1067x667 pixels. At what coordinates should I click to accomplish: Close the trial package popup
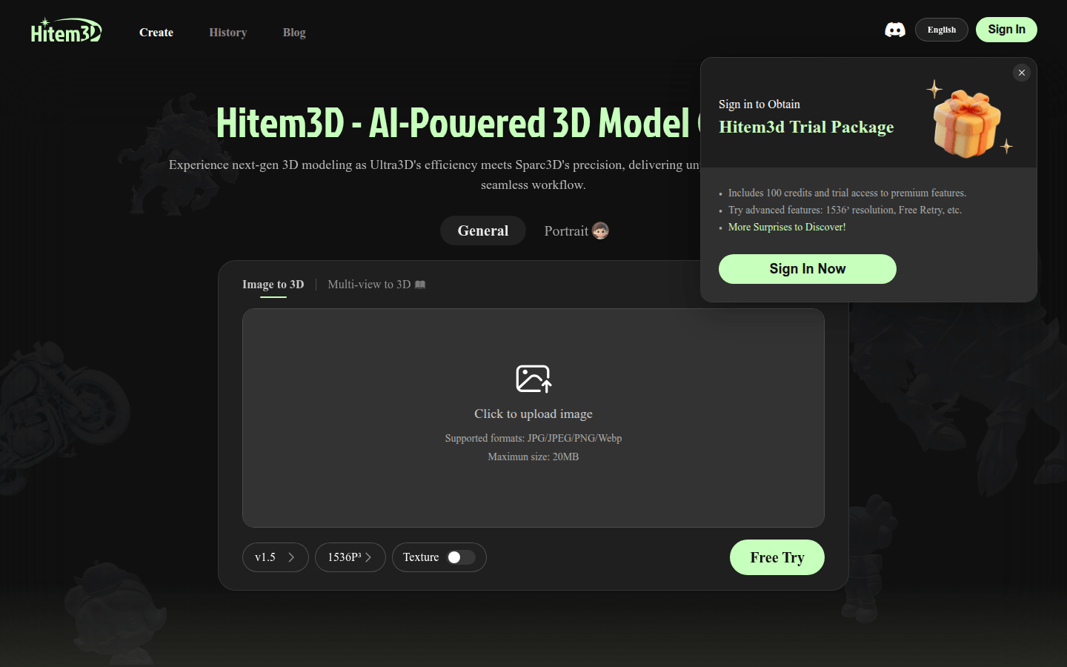click(1022, 73)
